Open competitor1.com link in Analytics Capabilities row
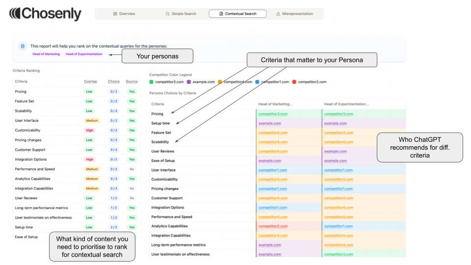This screenshot has height=265, width=471. [338, 226]
